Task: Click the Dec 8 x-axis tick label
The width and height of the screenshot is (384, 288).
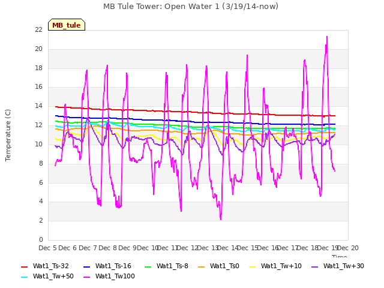Action: pyautogui.click(x=107, y=248)
